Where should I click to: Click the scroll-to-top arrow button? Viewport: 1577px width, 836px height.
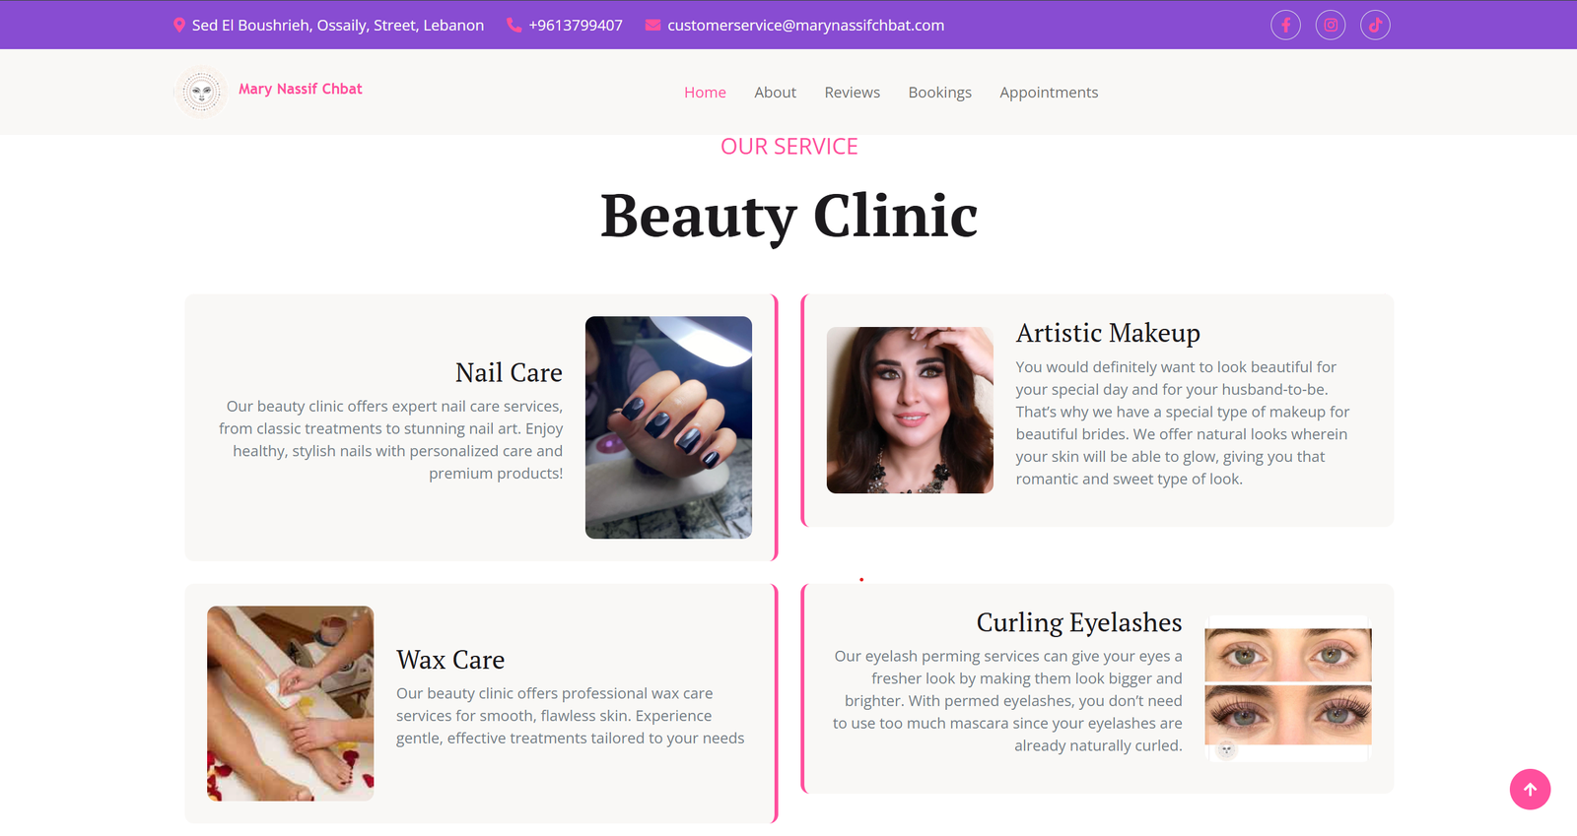point(1530,789)
